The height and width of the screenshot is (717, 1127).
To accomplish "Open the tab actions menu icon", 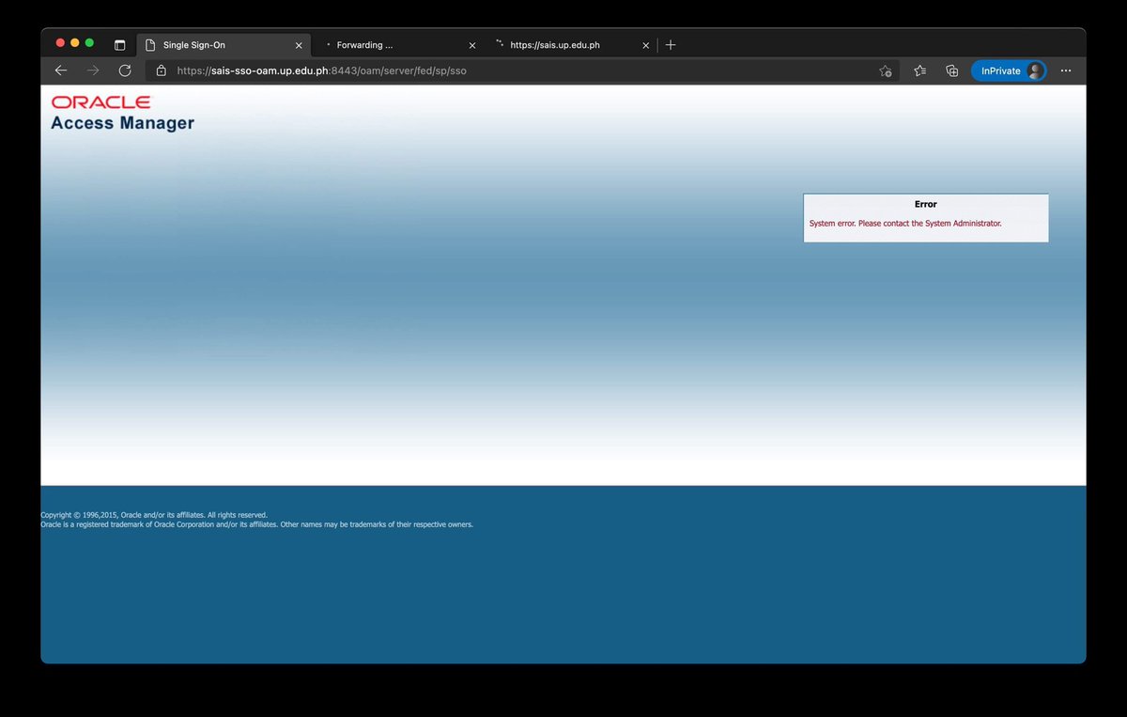I will pyautogui.click(x=120, y=44).
